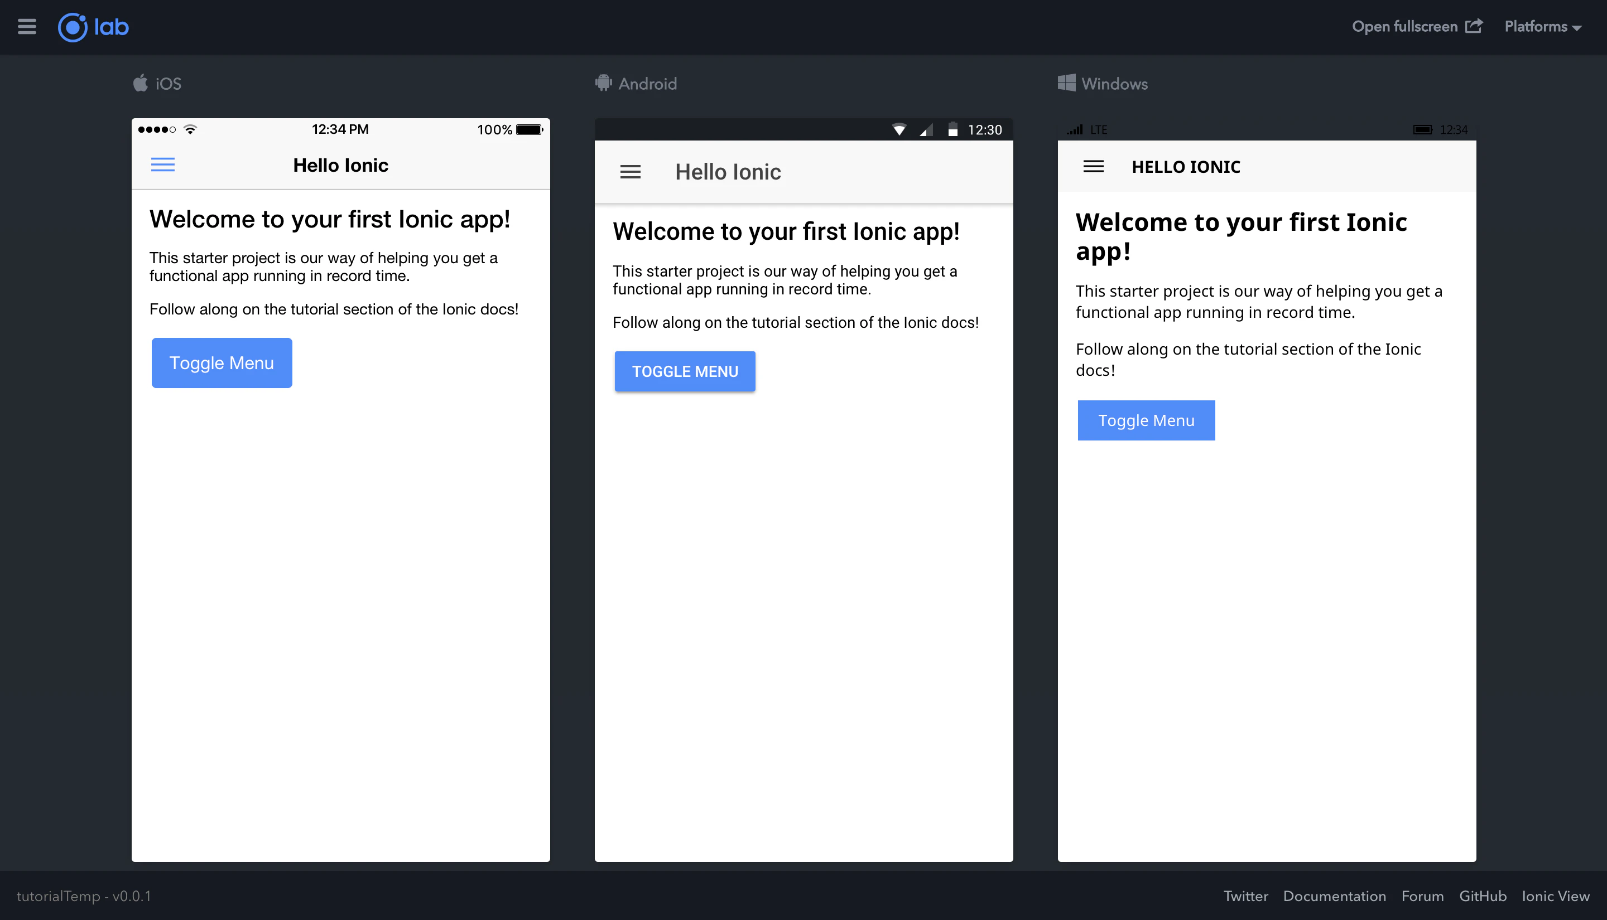The image size is (1607, 920).
Task: Click the Windows logo icon
Action: click(1066, 83)
